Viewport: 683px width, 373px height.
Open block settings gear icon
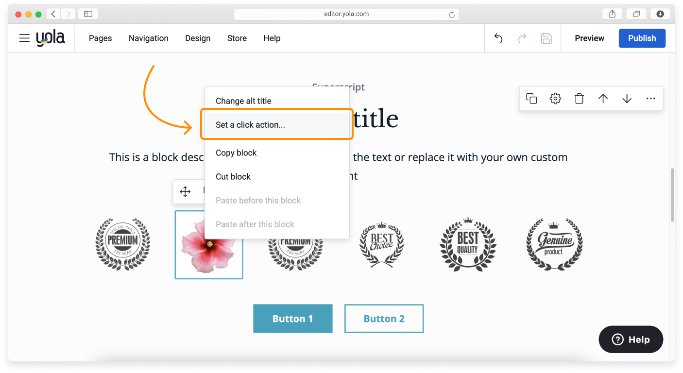tap(555, 99)
